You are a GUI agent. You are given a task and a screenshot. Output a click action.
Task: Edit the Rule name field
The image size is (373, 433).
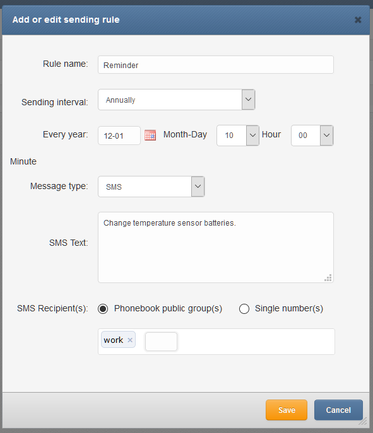pos(216,65)
